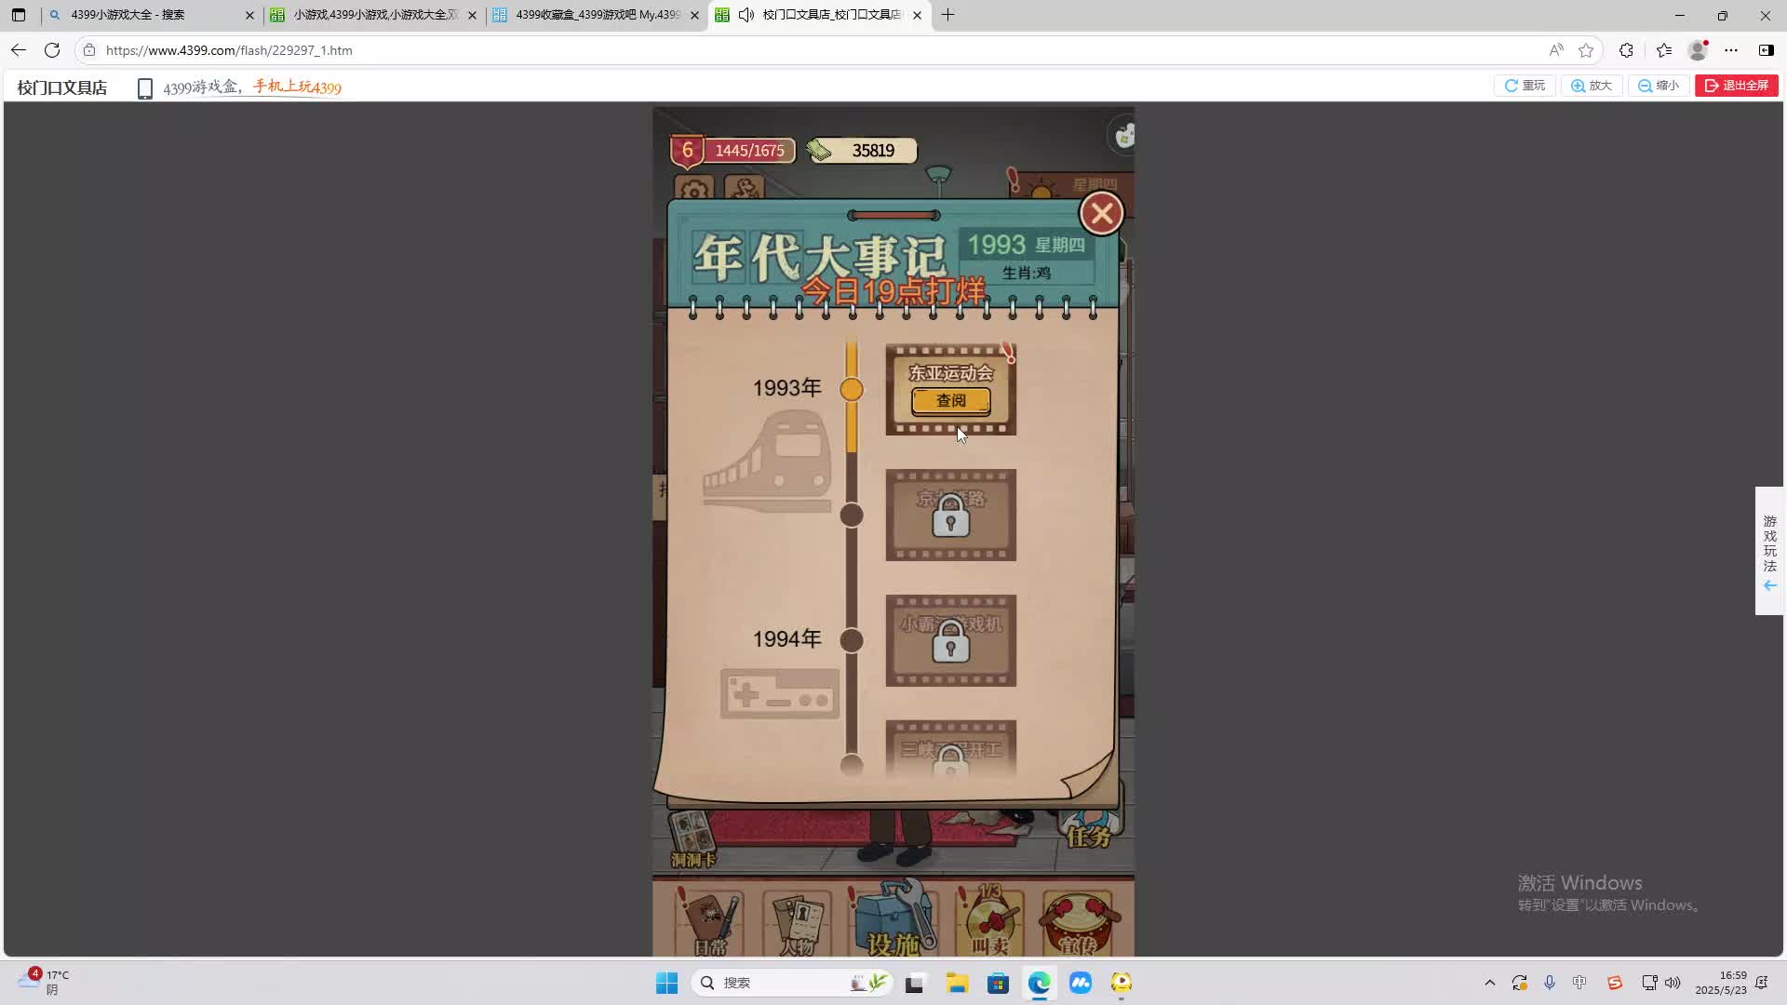Collapse the 游戏玩法 side panel arrow
The height and width of the screenshot is (1005, 1787).
coord(1769,585)
